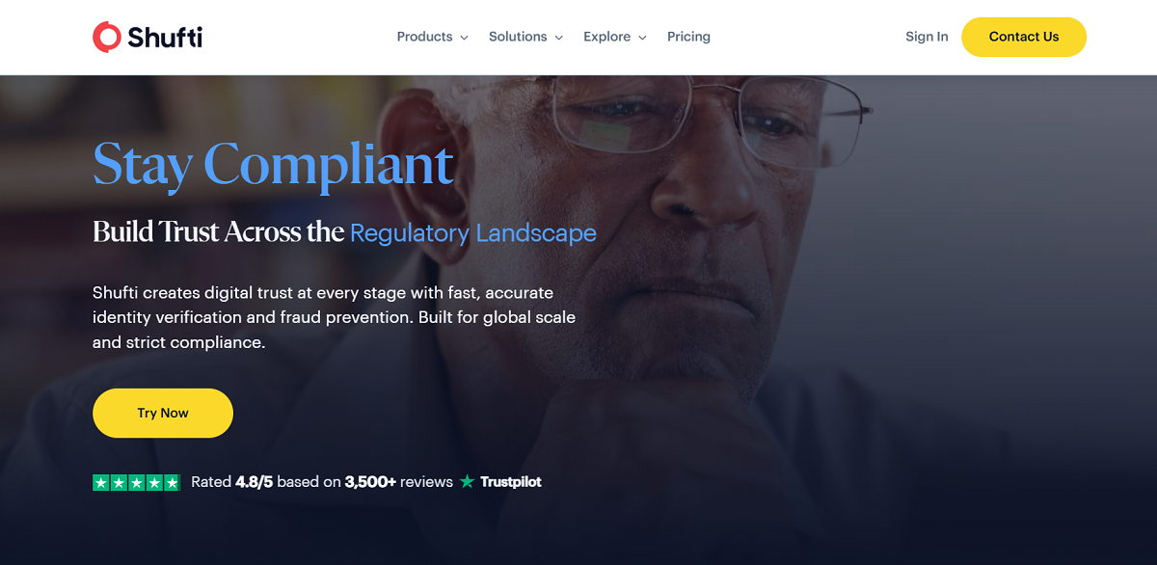
Task: Click the Shufti wordmark text in header
Action: (x=165, y=37)
